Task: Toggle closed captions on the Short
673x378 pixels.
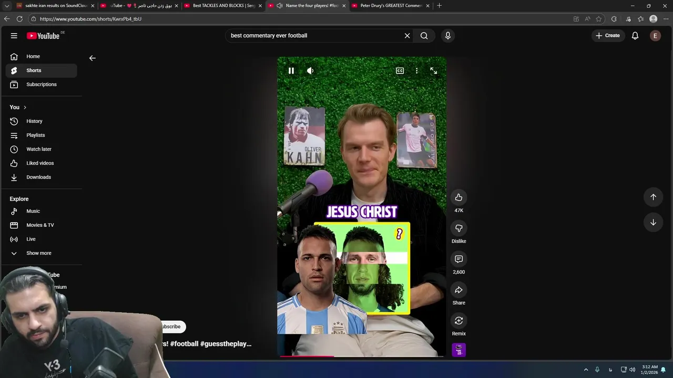Action: point(400,71)
